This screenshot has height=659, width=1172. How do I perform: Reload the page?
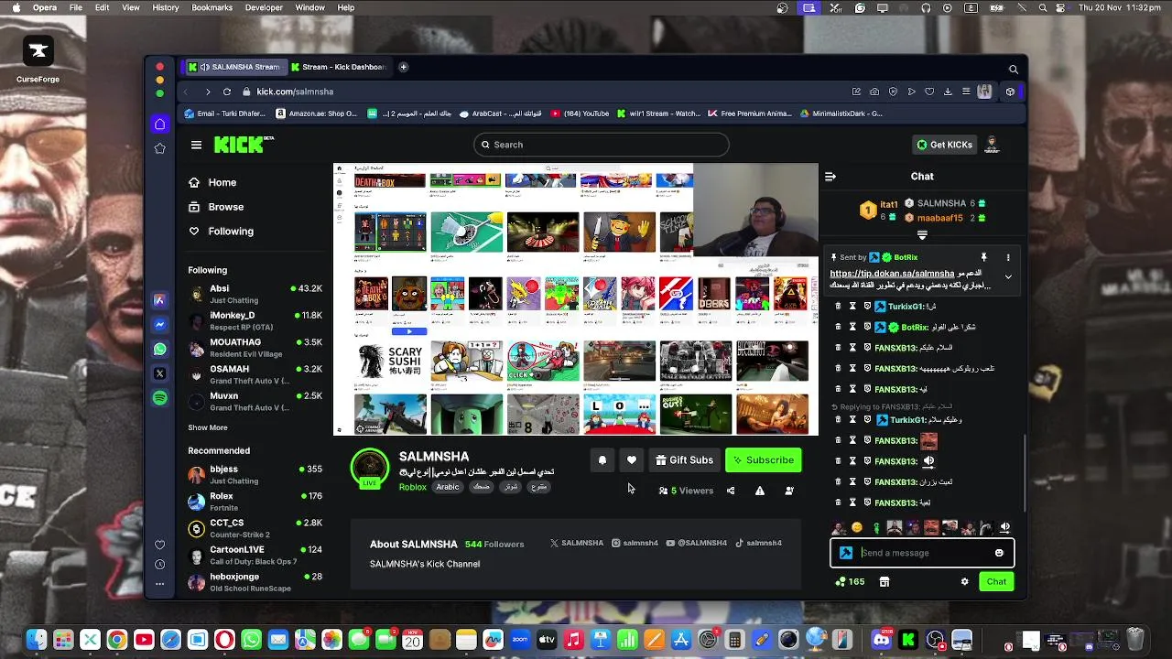pos(227,92)
